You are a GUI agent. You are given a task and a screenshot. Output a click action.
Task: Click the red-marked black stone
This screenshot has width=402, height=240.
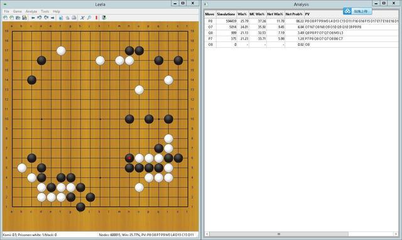pyautogui.click(x=129, y=158)
